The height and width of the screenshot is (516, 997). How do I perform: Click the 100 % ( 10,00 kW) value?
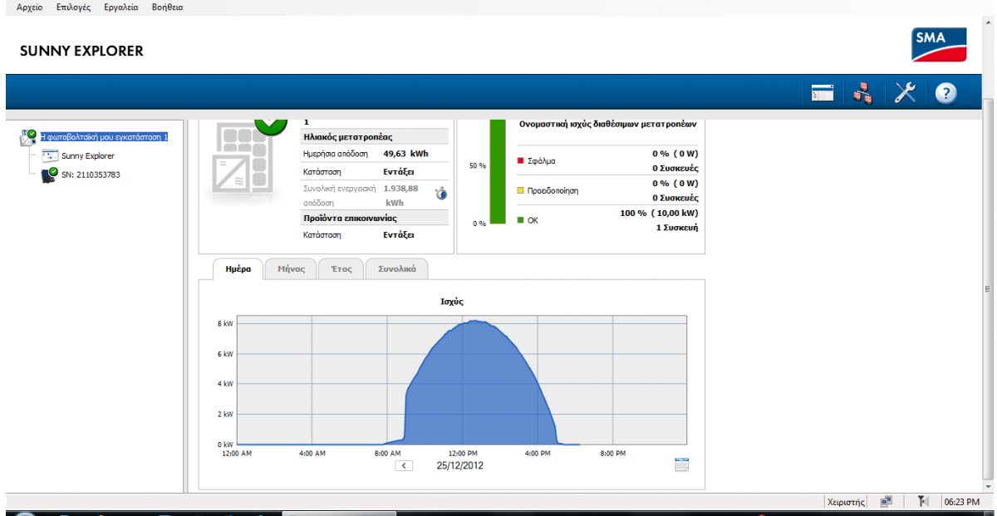point(659,214)
